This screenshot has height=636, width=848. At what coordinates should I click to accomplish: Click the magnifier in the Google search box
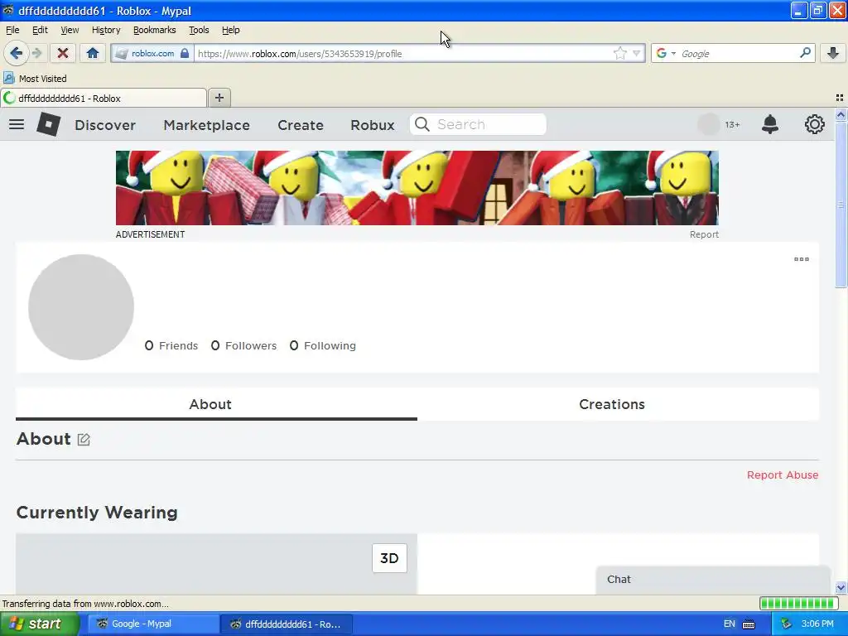coord(805,52)
